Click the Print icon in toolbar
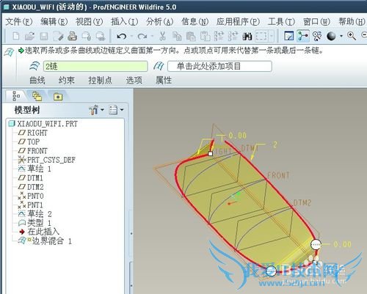Image resolution: width=367 pixels, height=294 pixels. click(x=73, y=37)
